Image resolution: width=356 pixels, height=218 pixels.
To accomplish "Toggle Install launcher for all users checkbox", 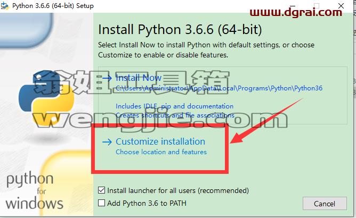I will (101, 190).
